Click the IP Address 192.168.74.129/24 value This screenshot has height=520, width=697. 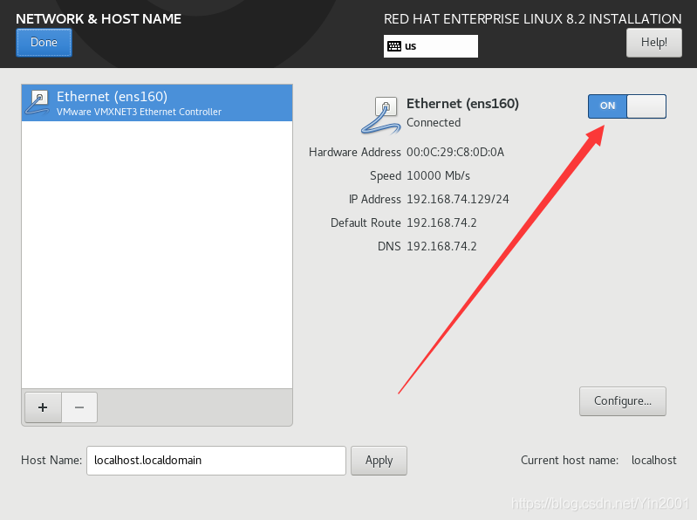pyautogui.click(x=458, y=199)
